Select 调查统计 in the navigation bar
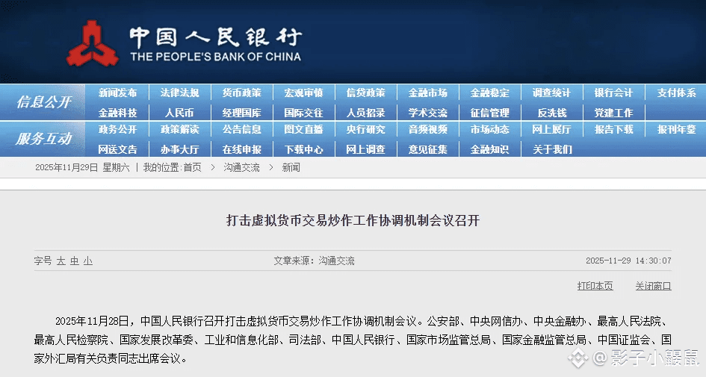This screenshot has height=377, width=706. (551, 93)
